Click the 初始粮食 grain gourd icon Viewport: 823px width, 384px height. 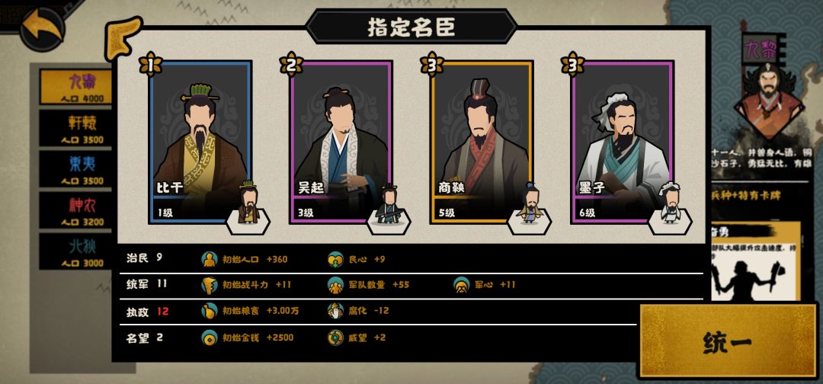(210, 311)
